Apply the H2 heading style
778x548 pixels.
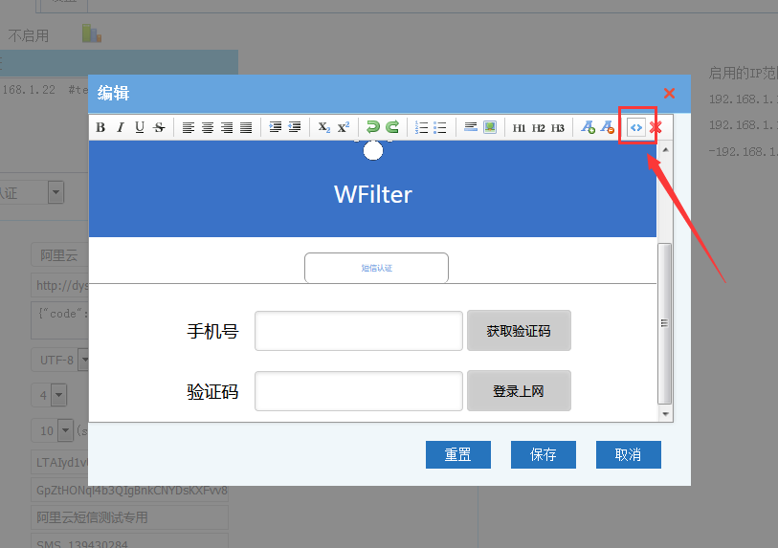click(x=538, y=127)
